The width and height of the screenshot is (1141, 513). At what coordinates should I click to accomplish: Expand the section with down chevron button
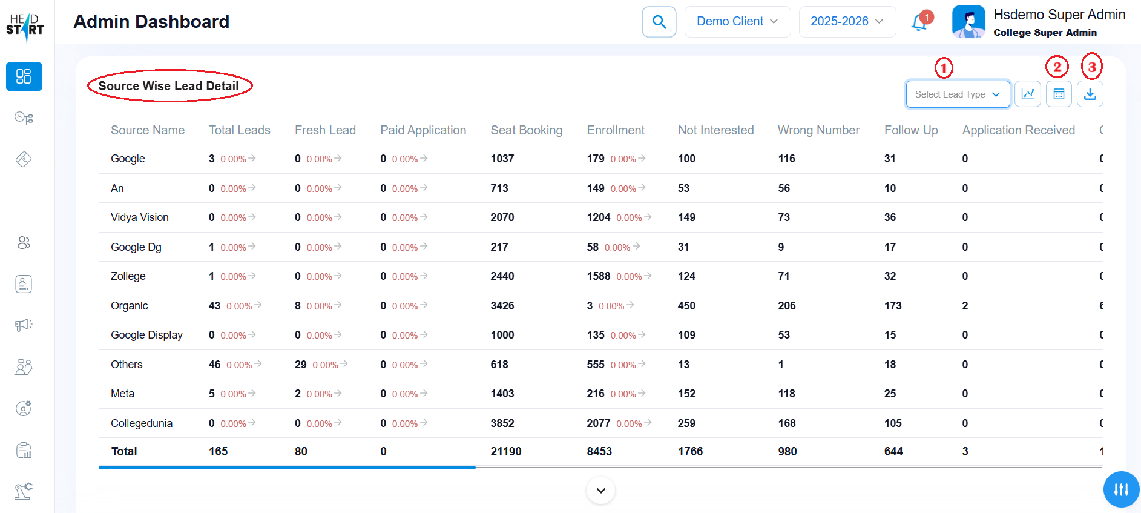click(x=600, y=491)
